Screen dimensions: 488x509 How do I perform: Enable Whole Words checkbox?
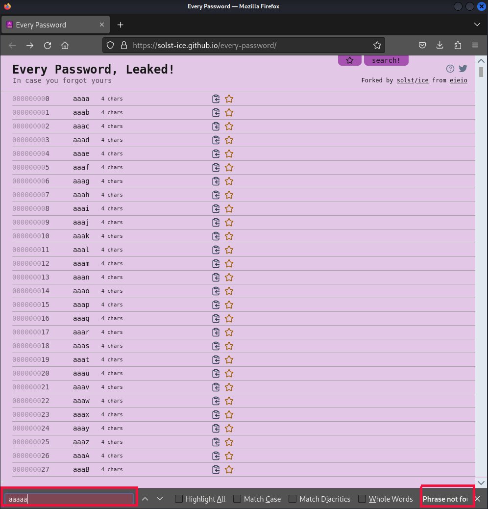[362, 499]
